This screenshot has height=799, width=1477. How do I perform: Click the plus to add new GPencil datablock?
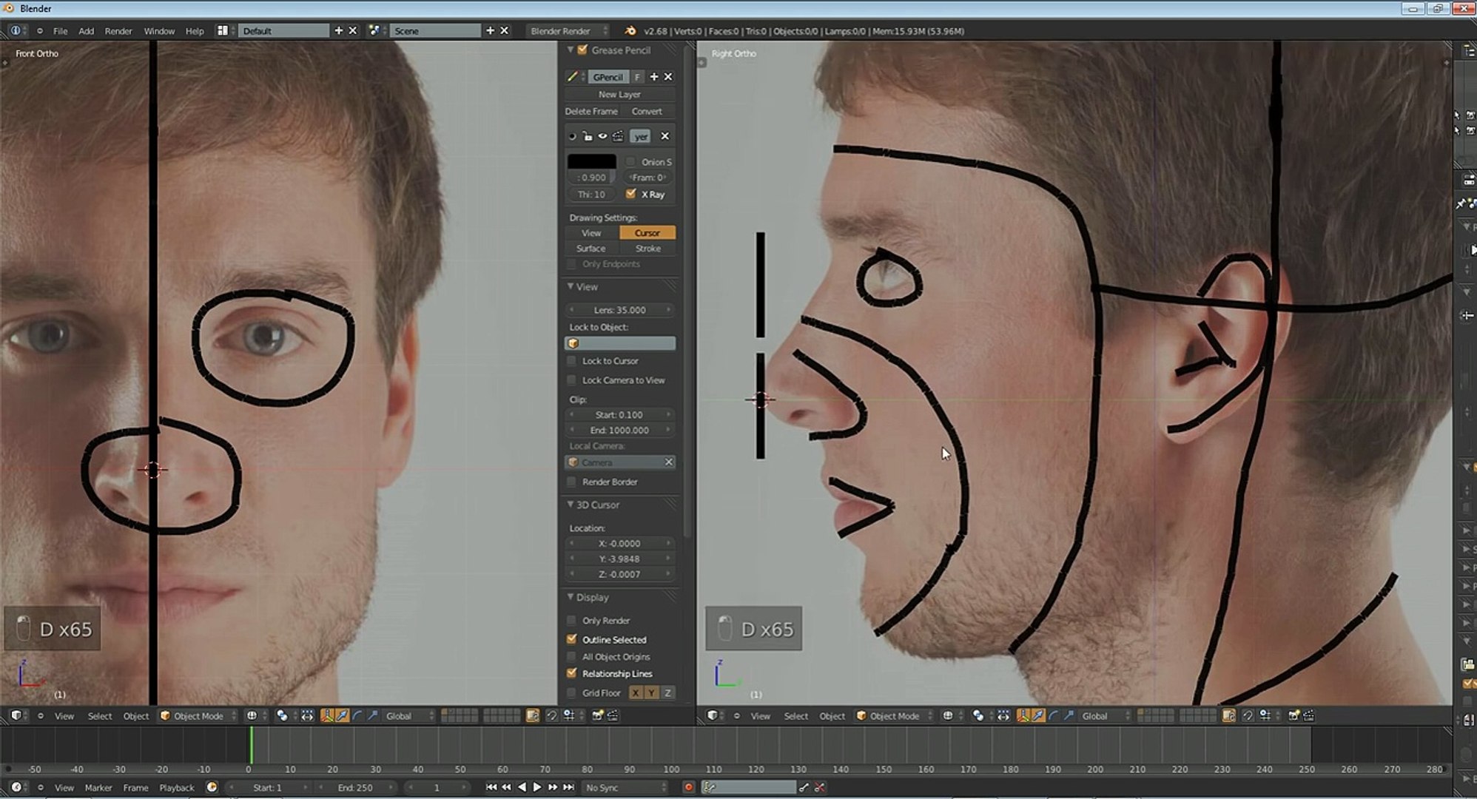pyautogui.click(x=653, y=77)
